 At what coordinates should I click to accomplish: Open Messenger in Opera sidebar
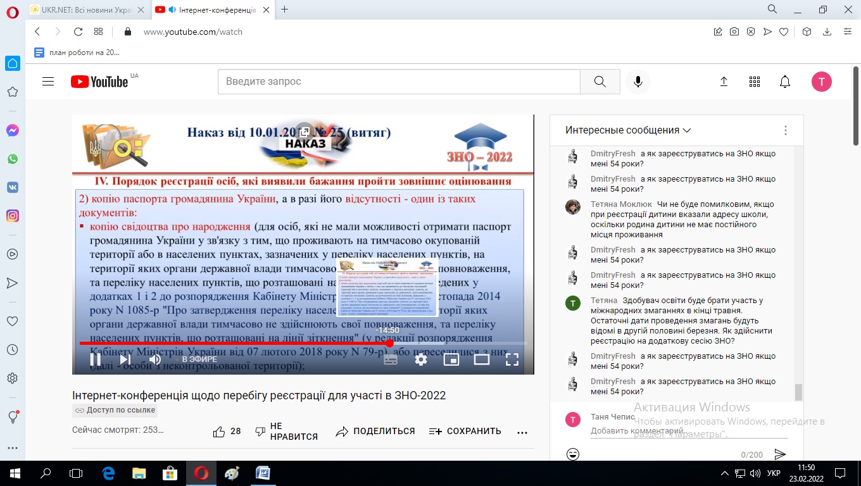click(x=12, y=130)
